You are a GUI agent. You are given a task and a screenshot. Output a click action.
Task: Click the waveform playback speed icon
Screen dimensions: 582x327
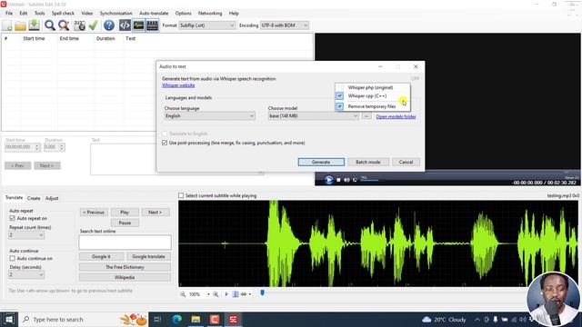(244, 294)
